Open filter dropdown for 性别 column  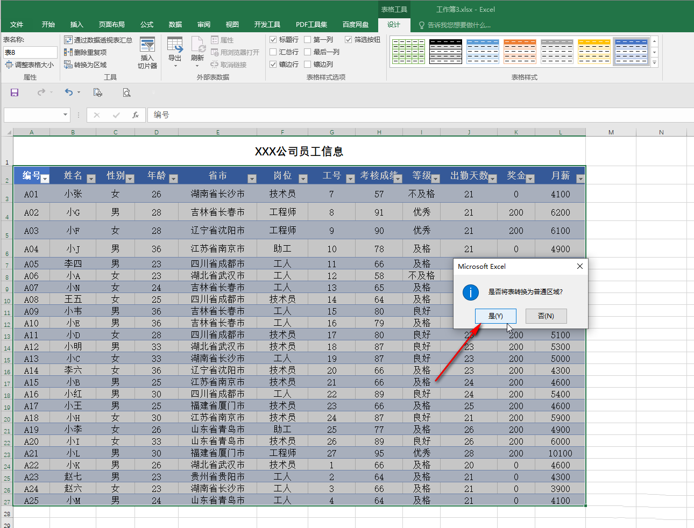pos(130,179)
